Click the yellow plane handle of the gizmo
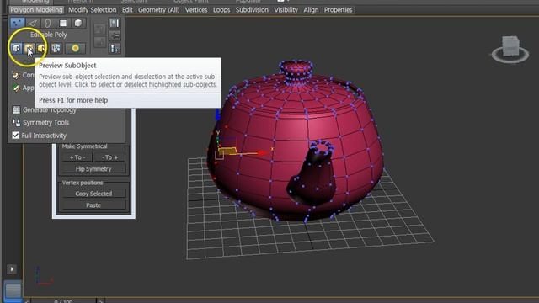This screenshot has width=539, height=303. point(227,151)
